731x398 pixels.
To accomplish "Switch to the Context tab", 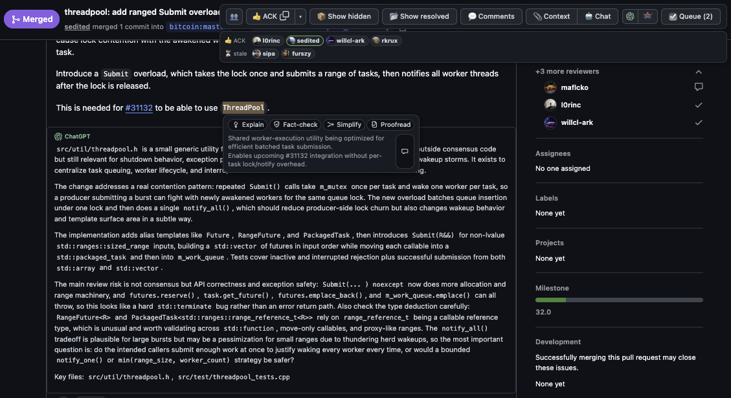I will [x=551, y=16].
